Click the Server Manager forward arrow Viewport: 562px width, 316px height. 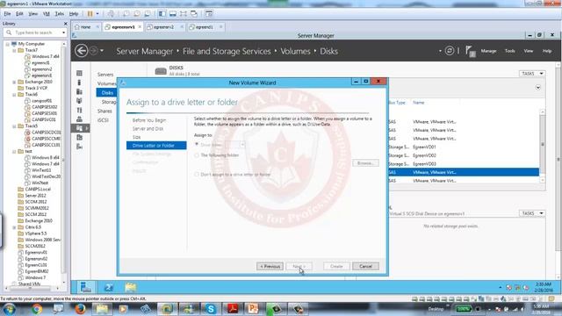coord(93,51)
